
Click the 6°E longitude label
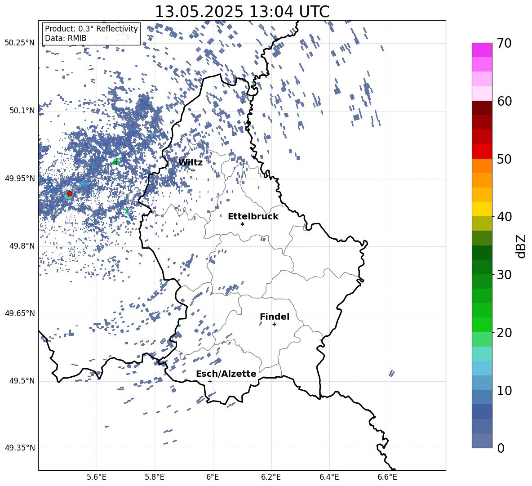(213, 477)
